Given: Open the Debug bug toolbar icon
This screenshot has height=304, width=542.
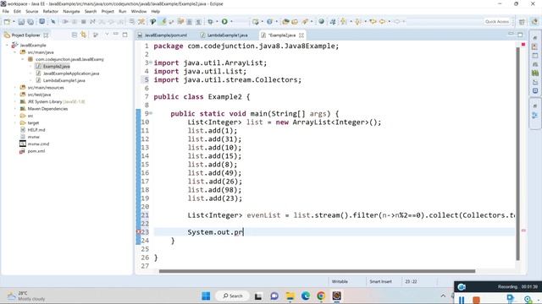Looking at the screenshot, I should [x=211, y=22].
